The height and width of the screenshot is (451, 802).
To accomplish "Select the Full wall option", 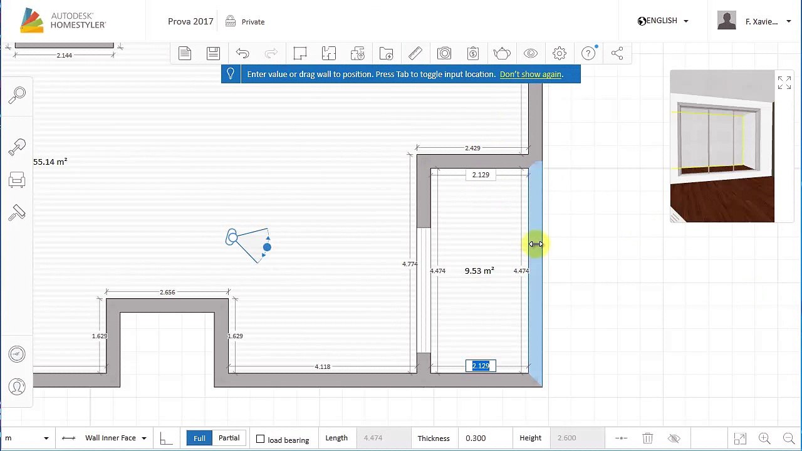I will pos(199,438).
